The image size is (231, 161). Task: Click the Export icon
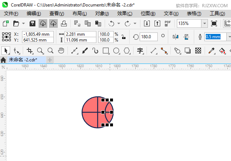click(157, 23)
